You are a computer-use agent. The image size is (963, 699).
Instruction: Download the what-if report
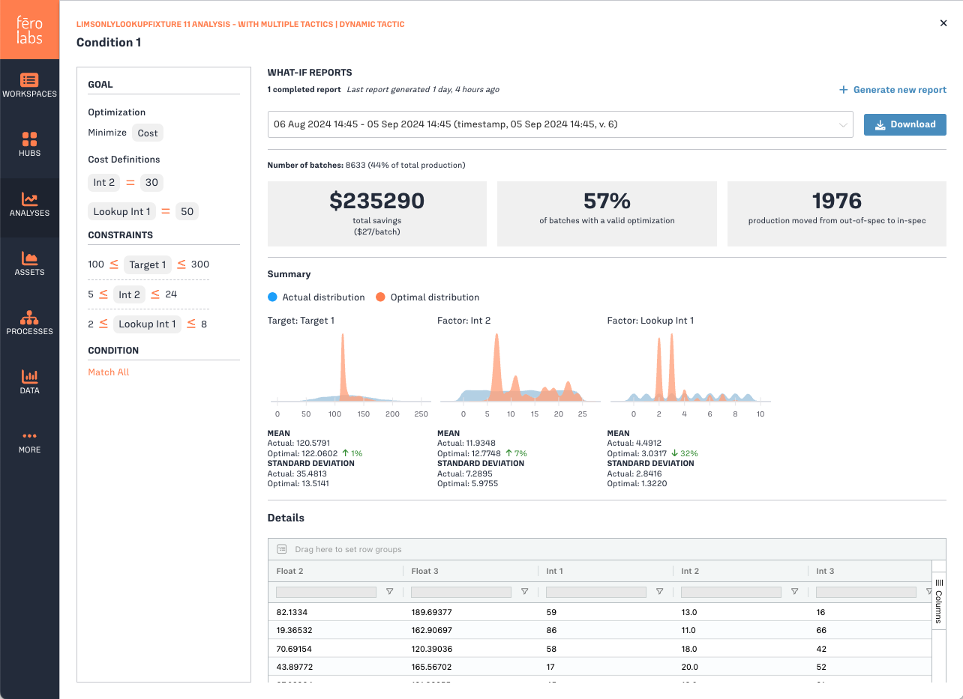[x=904, y=124]
